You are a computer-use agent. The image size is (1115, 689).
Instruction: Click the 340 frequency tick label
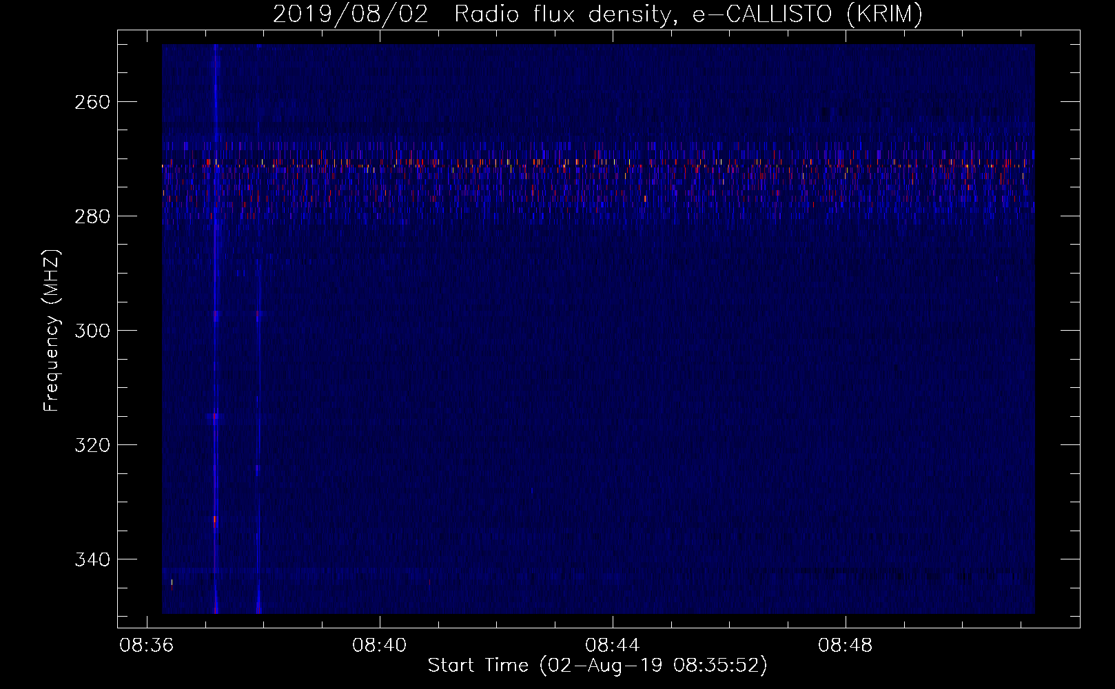coord(92,559)
